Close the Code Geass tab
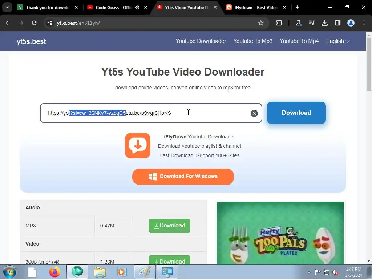 pos(146,7)
